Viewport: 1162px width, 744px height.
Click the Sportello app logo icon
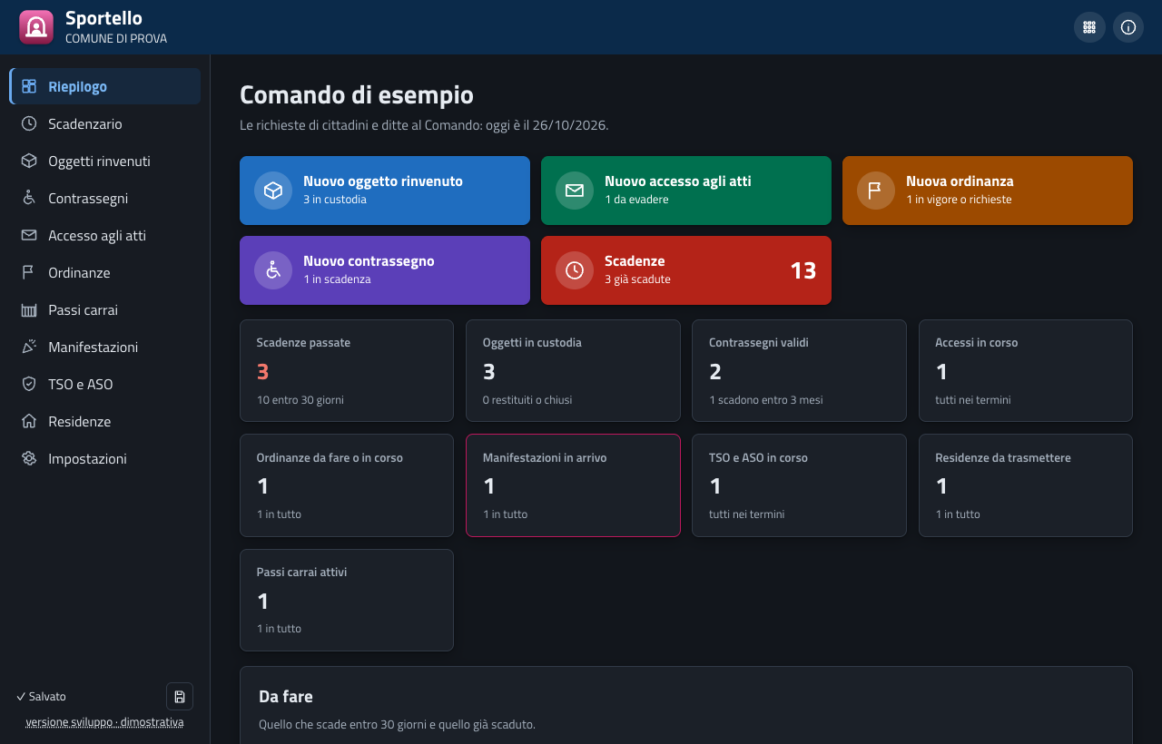click(36, 27)
